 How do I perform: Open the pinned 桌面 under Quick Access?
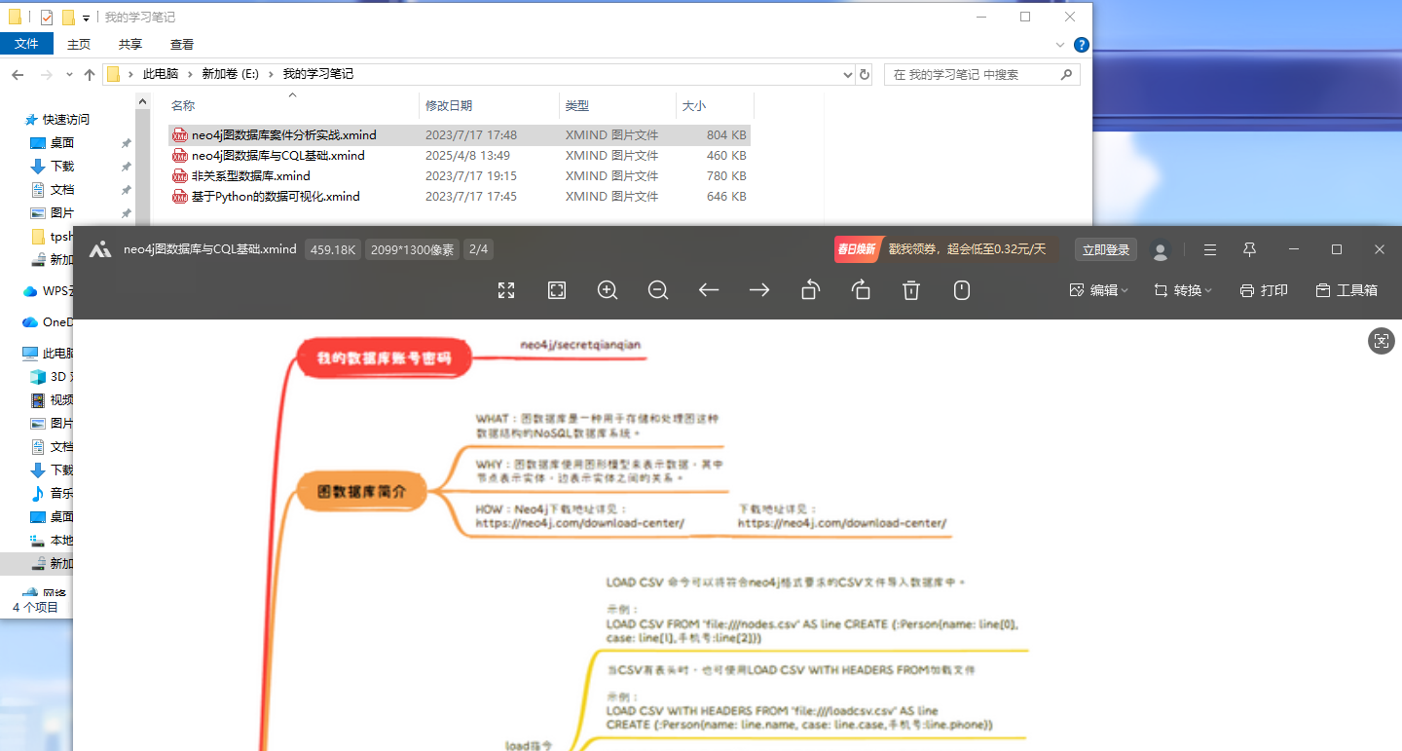pos(62,142)
